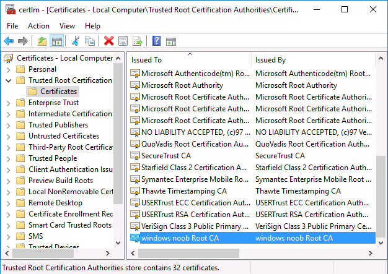Open the View menu
The image size is (388, 274).
tap(67, 26)
